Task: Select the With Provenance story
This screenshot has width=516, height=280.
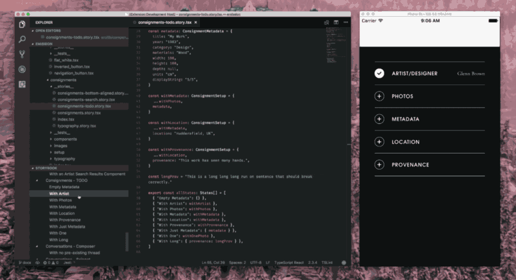Action: pos(65,220)
